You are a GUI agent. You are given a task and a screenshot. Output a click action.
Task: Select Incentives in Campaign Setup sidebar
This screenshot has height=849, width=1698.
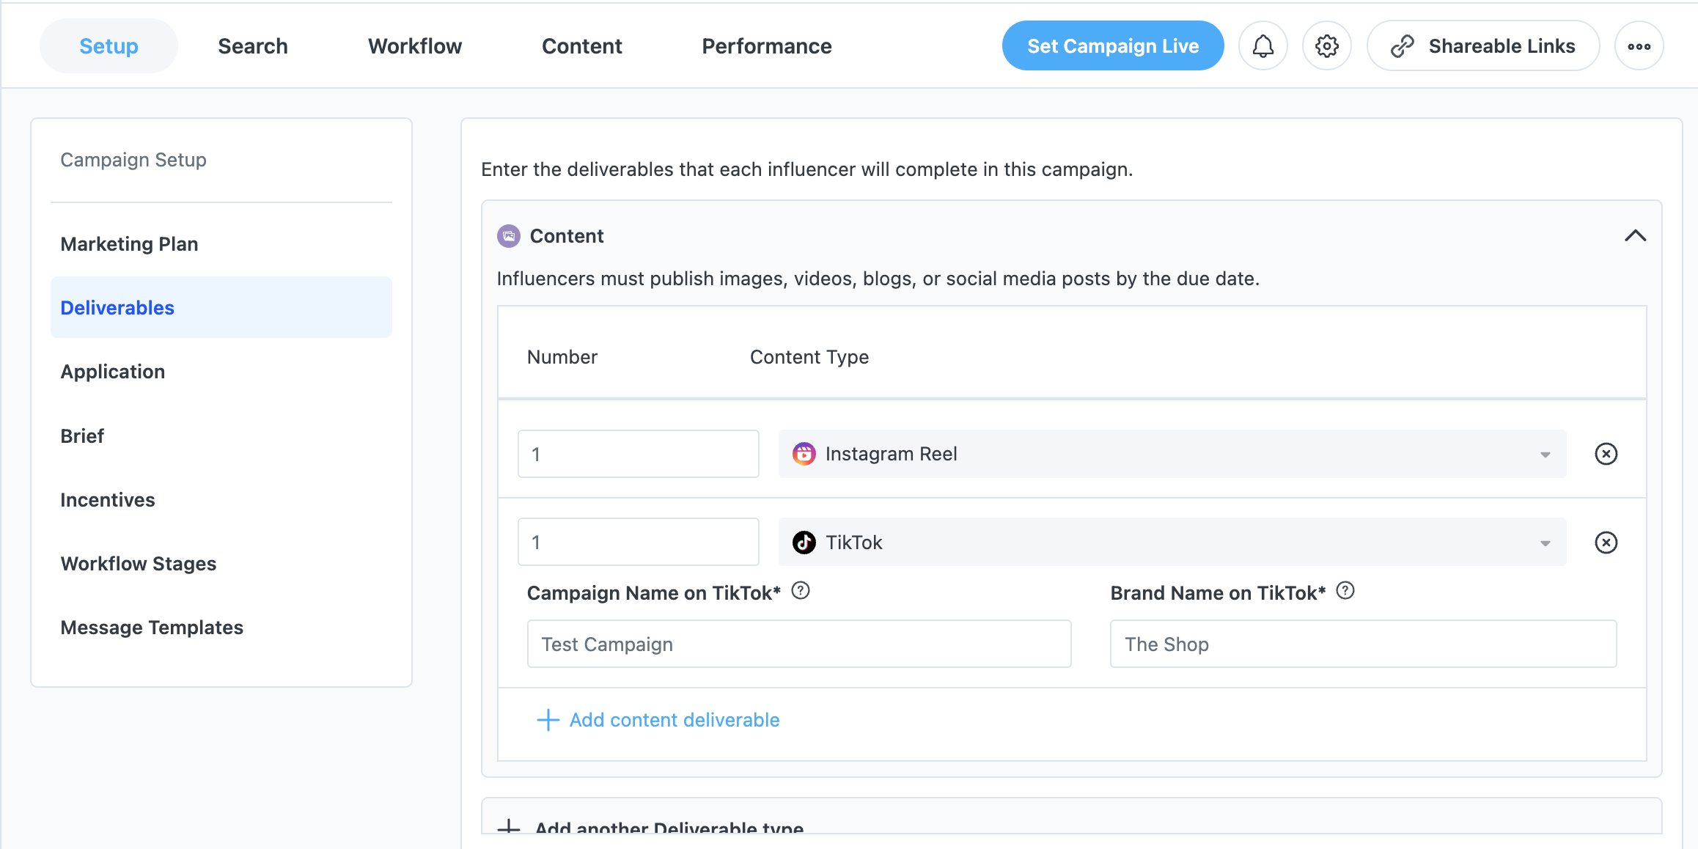(108, 500)
